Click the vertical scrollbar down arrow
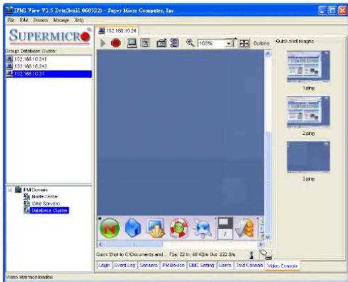The image size is (348, 282). [268, 237]
